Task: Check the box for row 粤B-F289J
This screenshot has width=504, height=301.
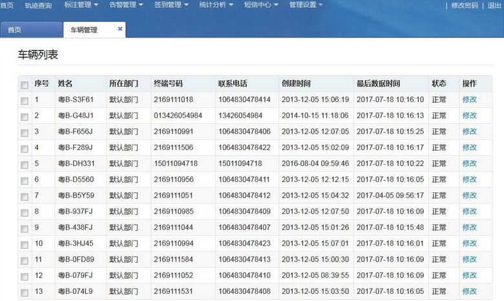Action: [25, 149]
